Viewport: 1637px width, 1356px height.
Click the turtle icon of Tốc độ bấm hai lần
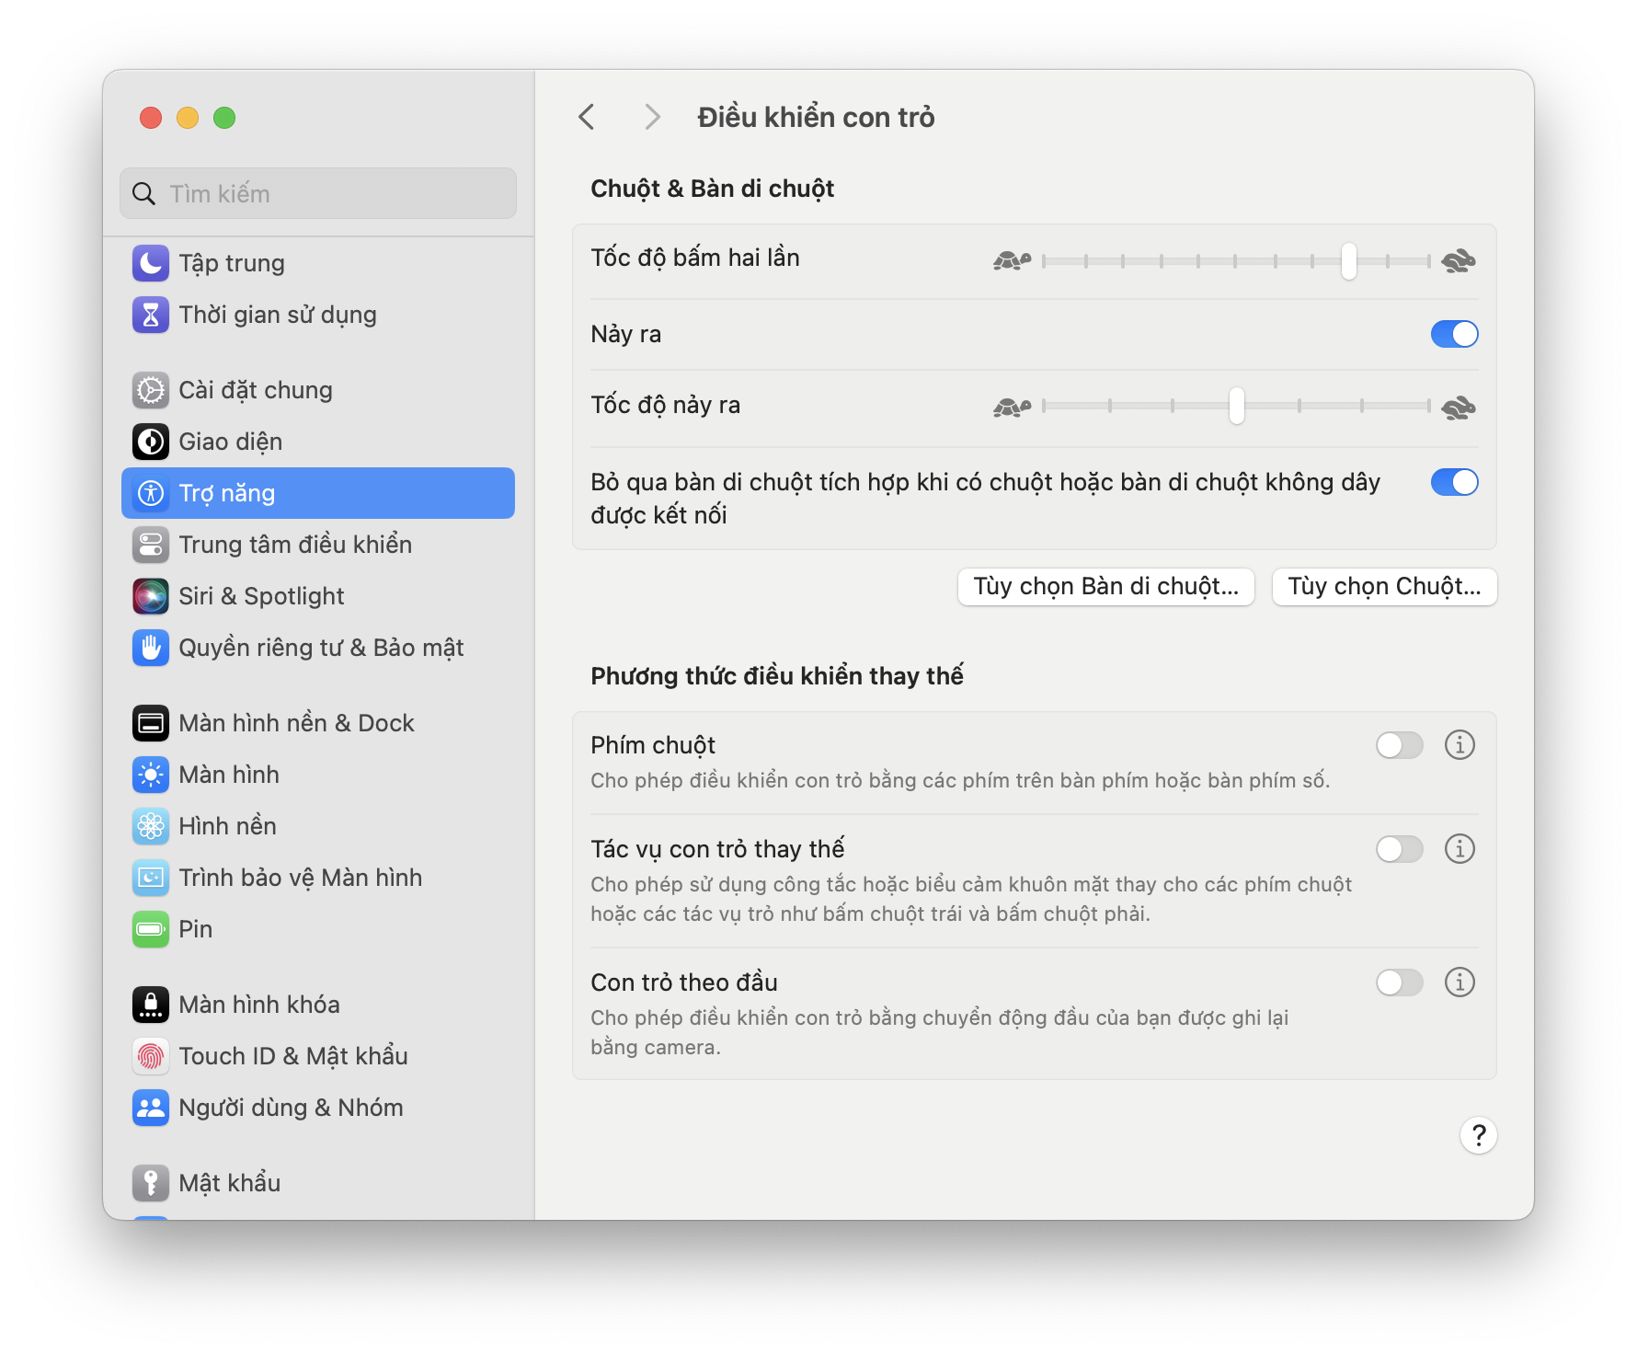[1012, 261]
